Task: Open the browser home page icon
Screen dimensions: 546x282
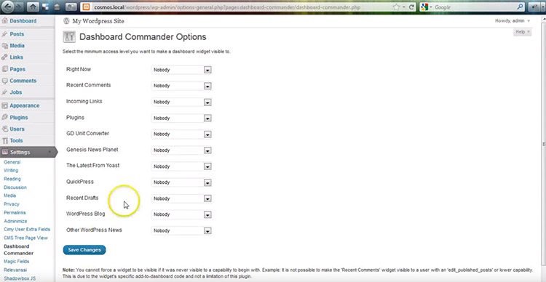Action: click(32, 7)
